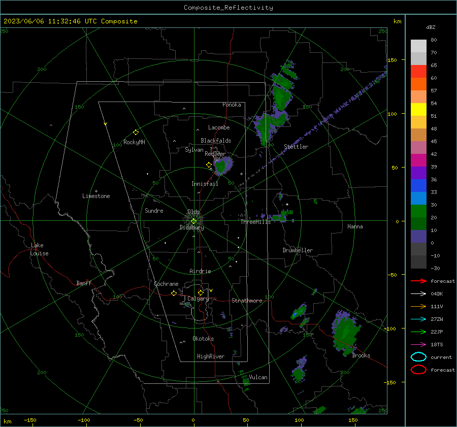Image resolution: width=457 pixels, height=427 pixels.
Task: Click the dBZ legend heading
Action: (431, 27)
